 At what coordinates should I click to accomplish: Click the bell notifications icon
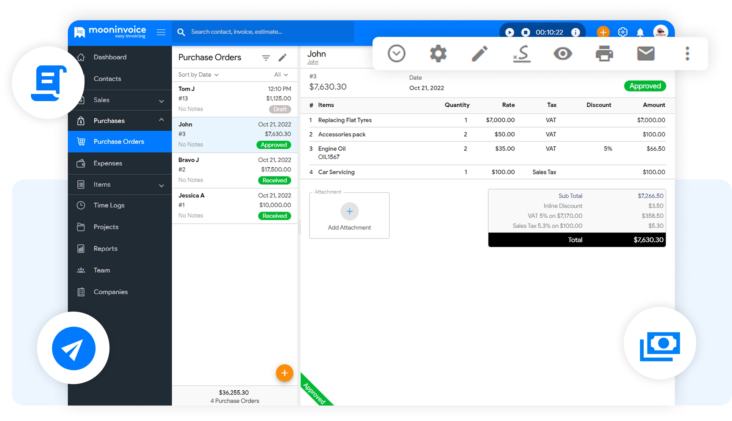640,32
